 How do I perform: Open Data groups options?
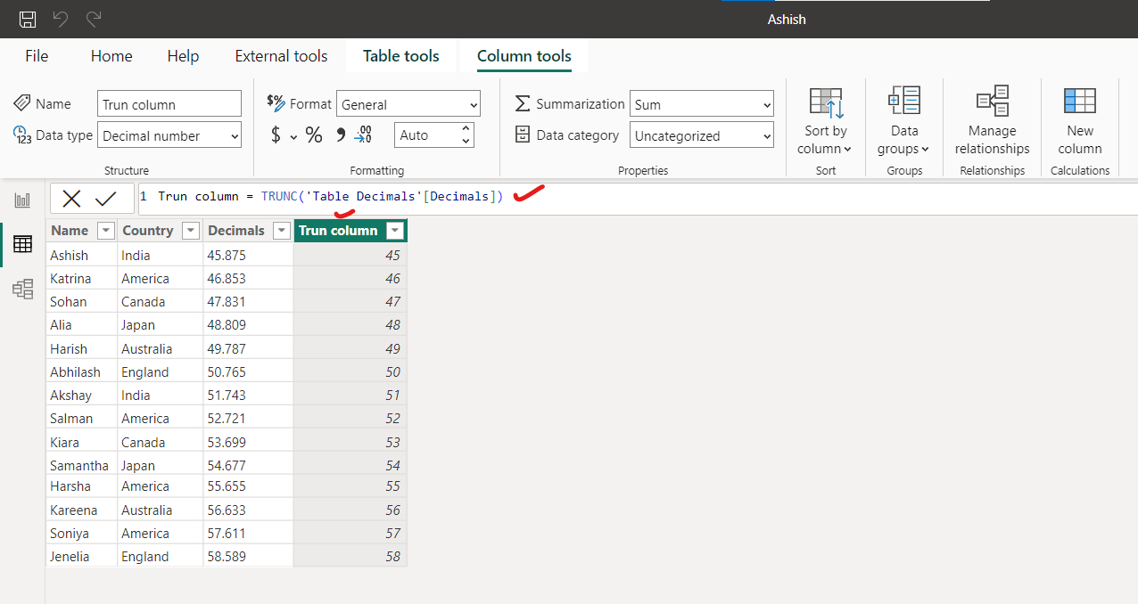pos(903,120)
